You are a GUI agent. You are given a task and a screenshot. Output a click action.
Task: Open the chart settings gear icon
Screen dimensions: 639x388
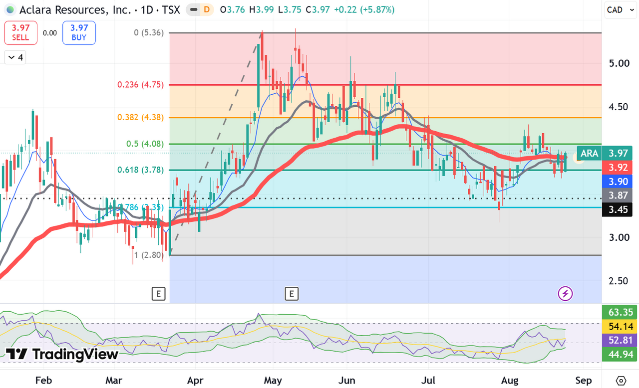pos(621,381)
